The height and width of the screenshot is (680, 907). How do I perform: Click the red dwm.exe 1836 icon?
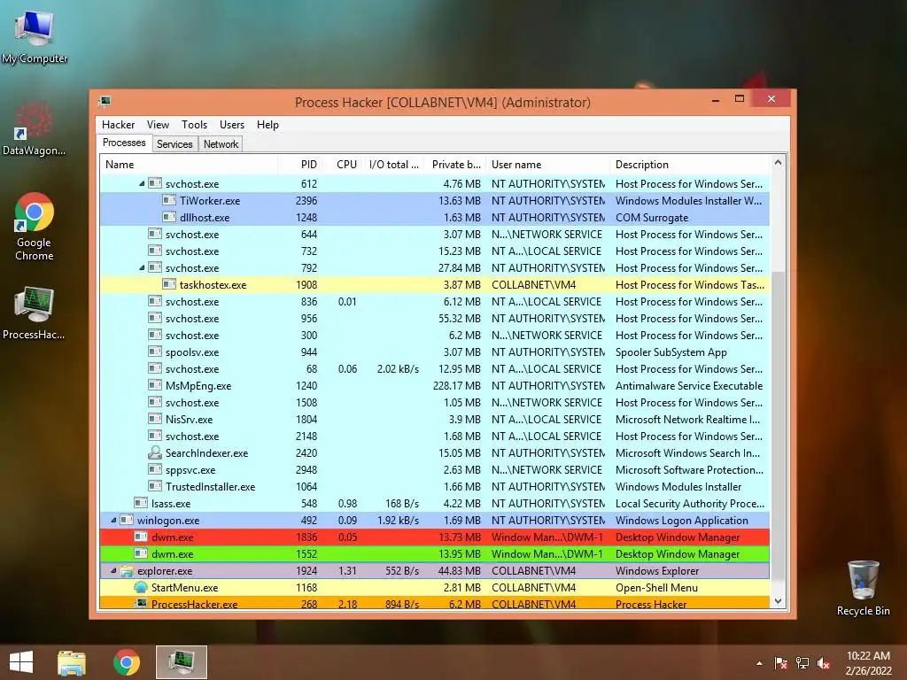coord(141,537)
